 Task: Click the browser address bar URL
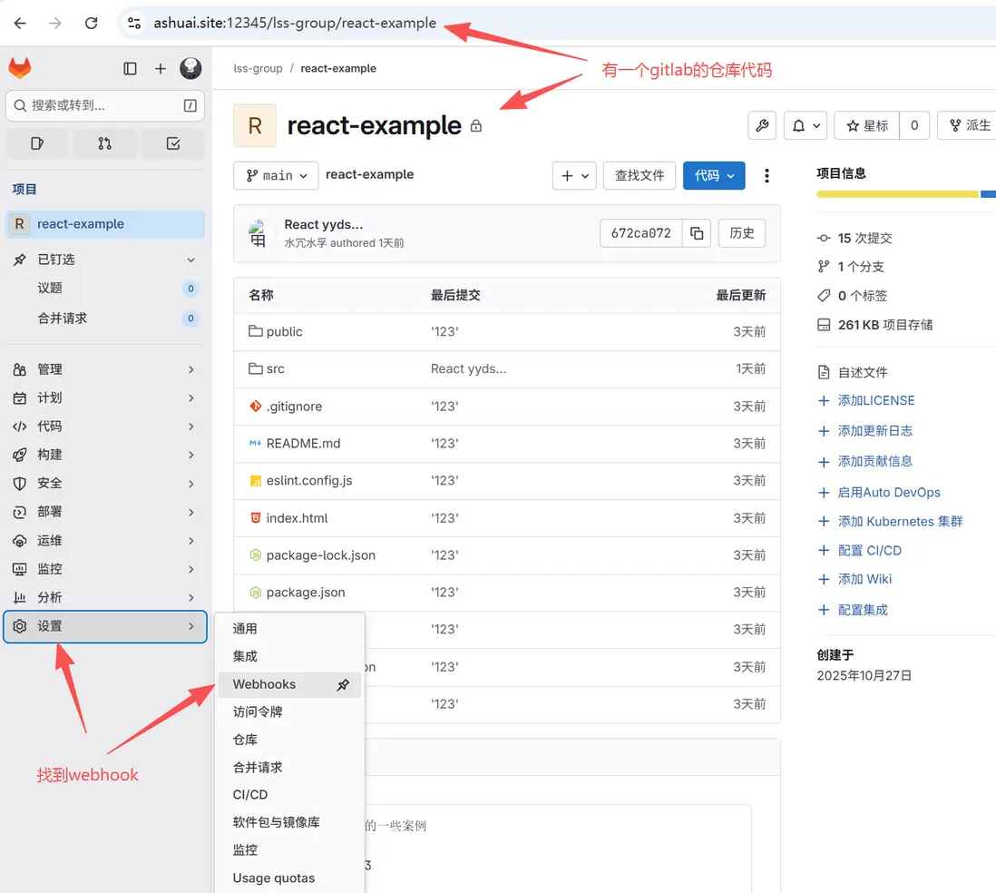[295, 23]
